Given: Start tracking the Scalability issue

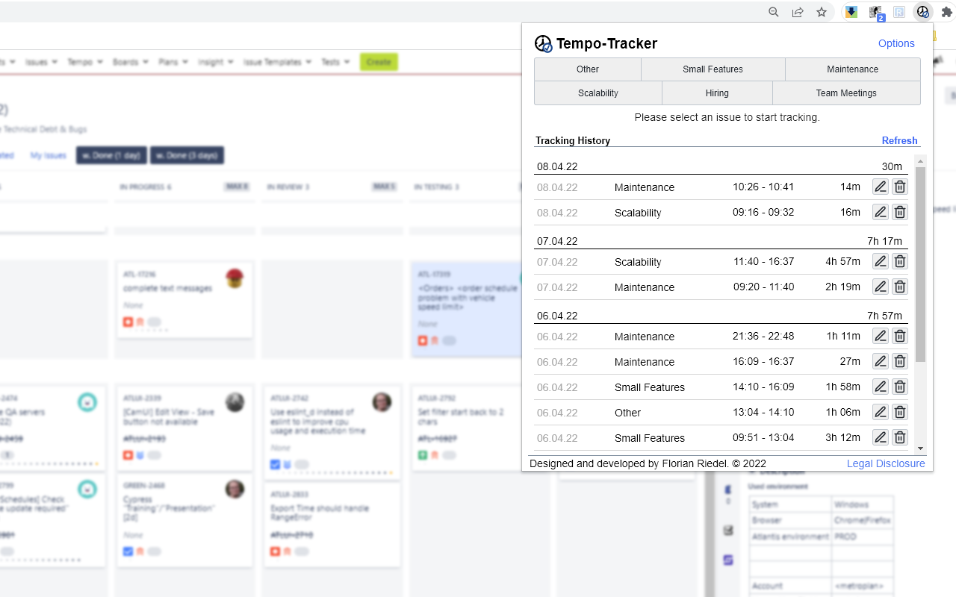Looking at the screenshot, I should click(598, 93).
